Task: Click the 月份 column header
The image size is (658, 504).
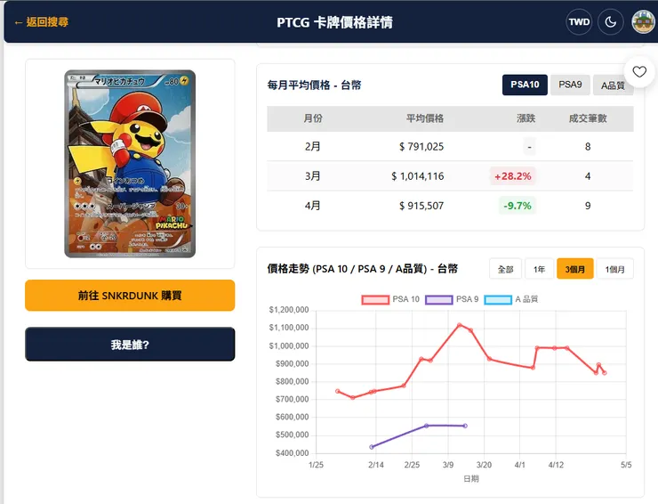Action: click(x=313, y=118)
